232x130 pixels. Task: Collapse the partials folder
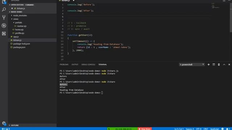[18, 22]
